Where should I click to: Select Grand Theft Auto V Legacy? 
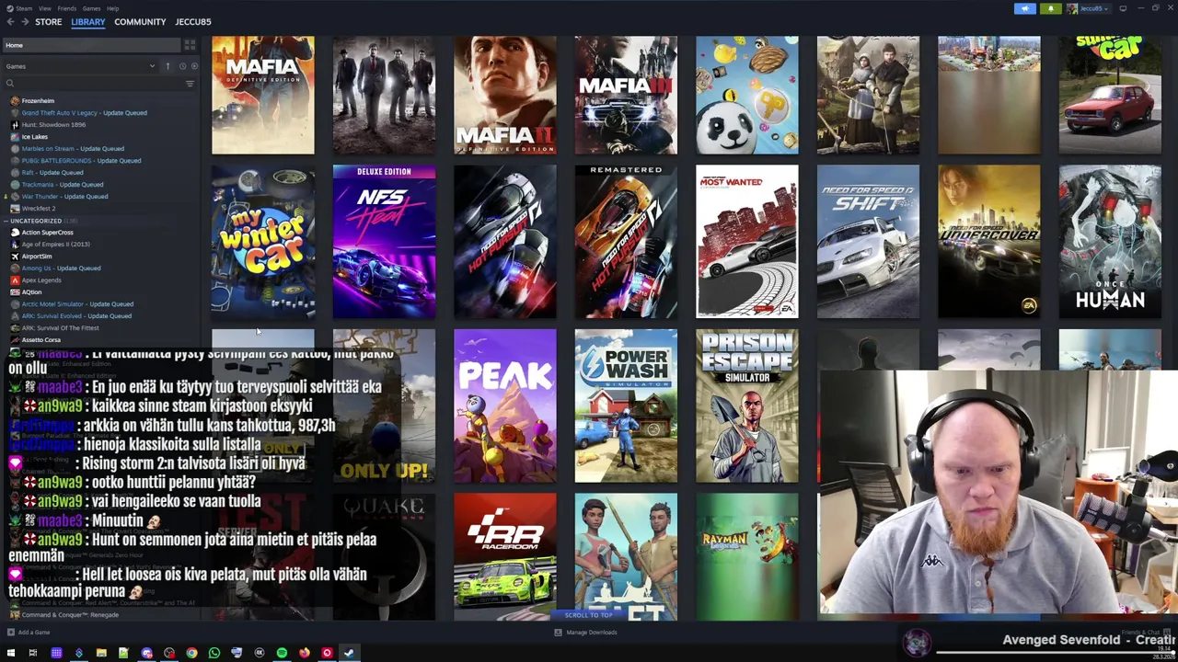(x=84, y=113)
